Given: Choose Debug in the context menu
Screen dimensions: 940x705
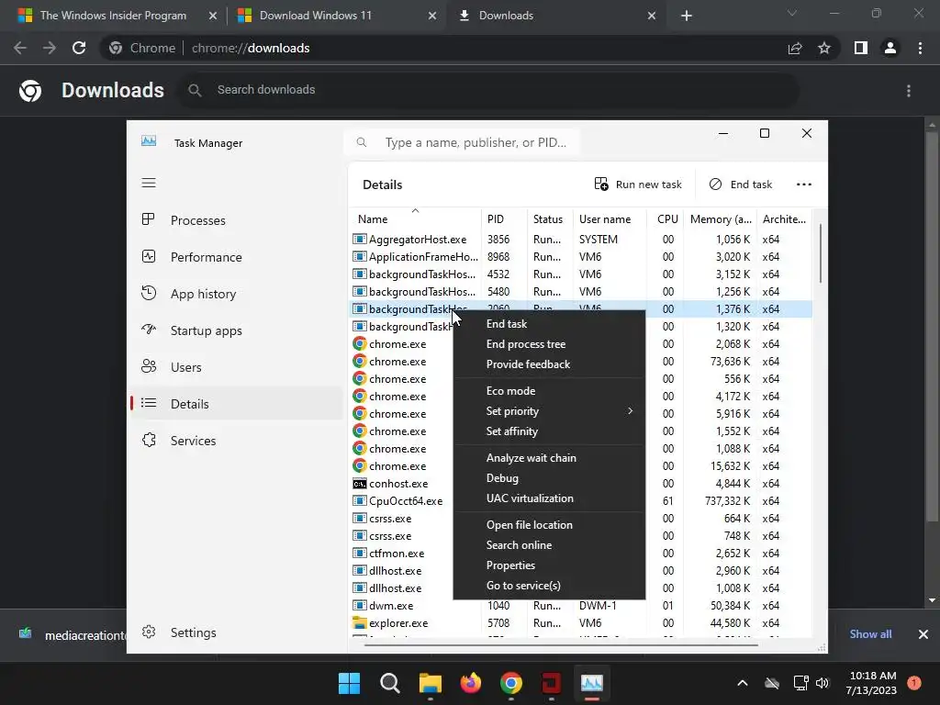Looking at the screenshot, I should tap(502, 477).
